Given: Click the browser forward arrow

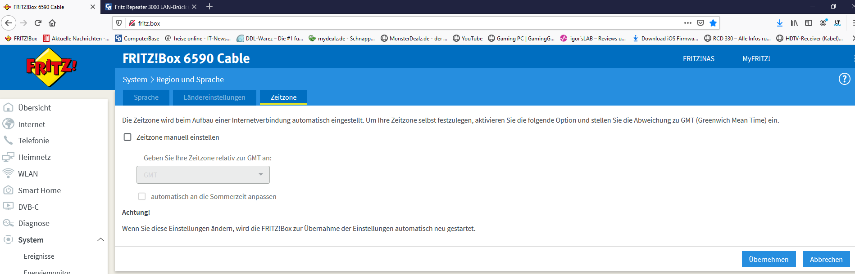Looking at the screenshot, I should click(24, 23).
